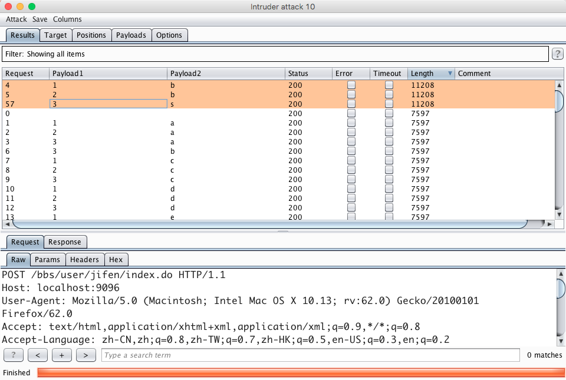Sort by Payload2 column header
Screen dimensions: 566x380
226,74
